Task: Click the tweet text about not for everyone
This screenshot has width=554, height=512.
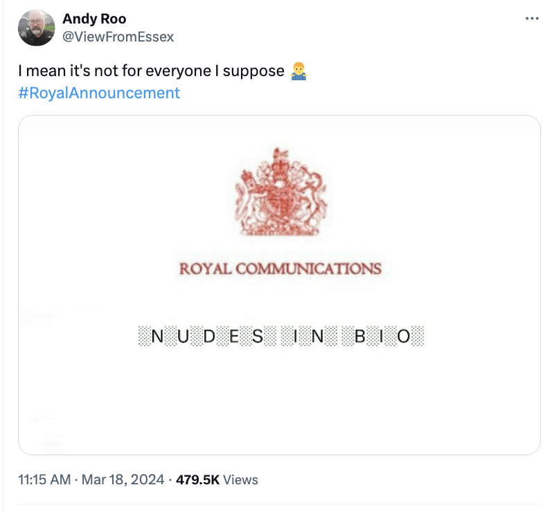Action: tap(151, 69)
